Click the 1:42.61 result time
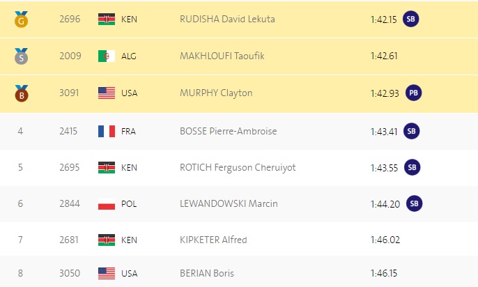Screen dimensions: 478x287 (x=384, y=56)
